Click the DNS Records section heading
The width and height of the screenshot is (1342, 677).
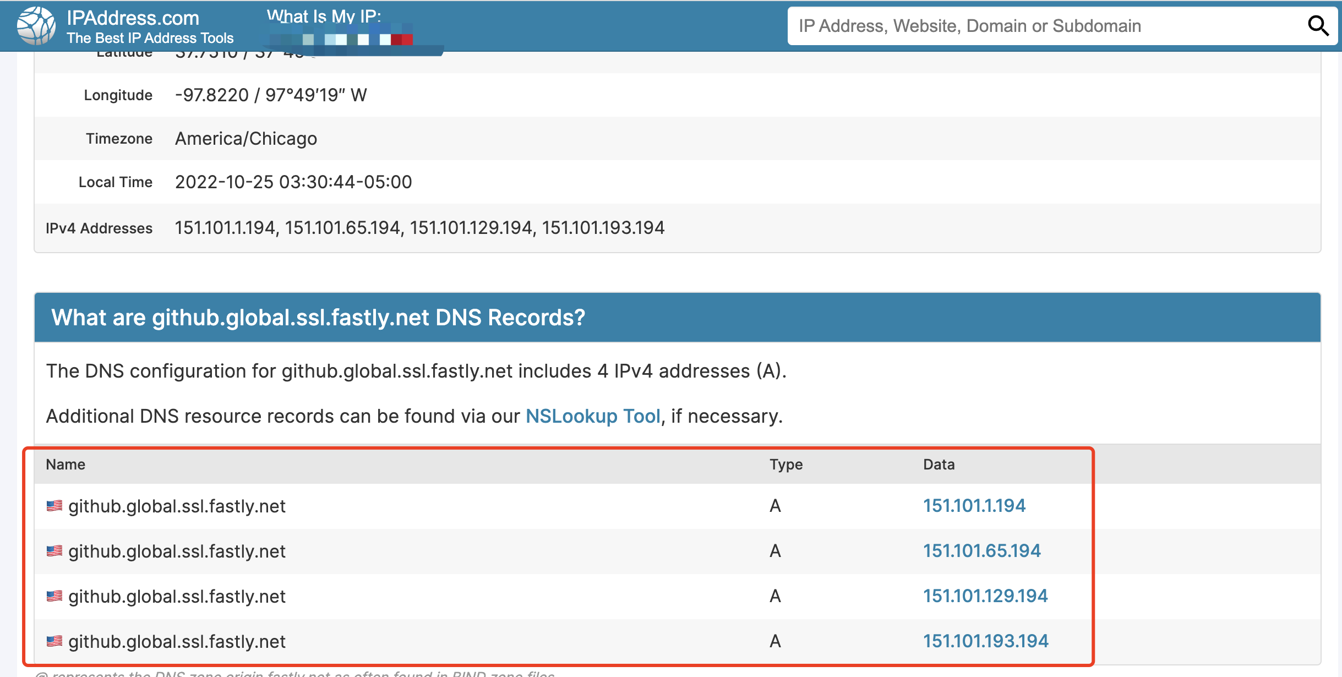pos(318,318)
